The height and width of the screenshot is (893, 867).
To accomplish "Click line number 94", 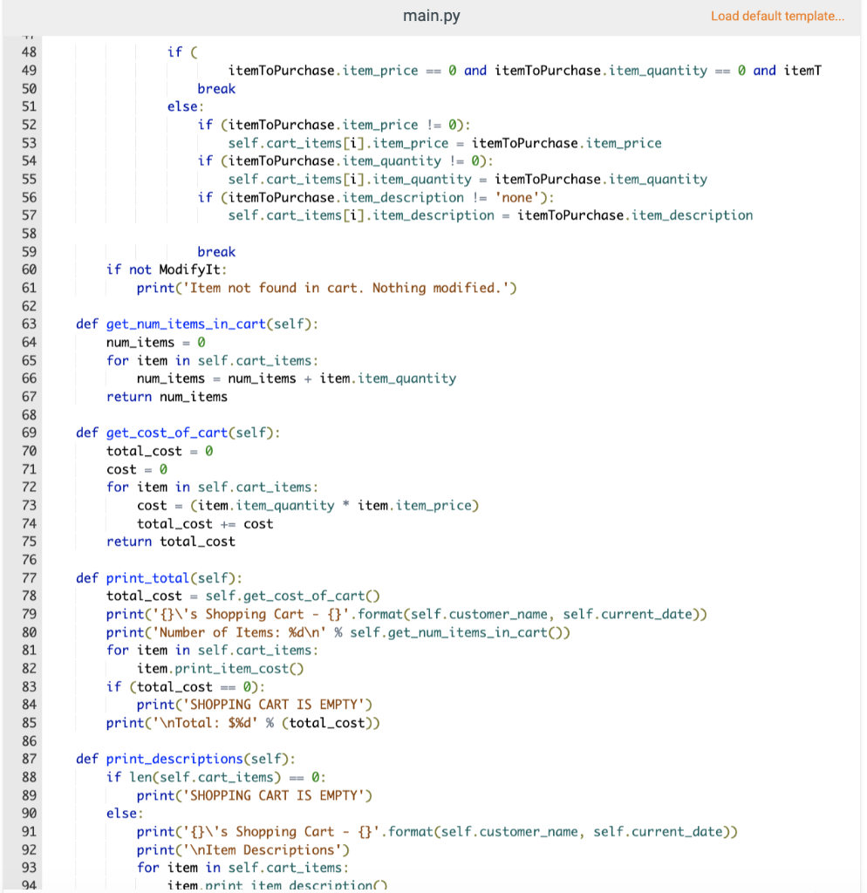I will pos(29,884).
